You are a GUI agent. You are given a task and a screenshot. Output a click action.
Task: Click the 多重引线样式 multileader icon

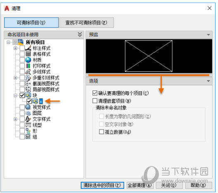tap(28, 78)
